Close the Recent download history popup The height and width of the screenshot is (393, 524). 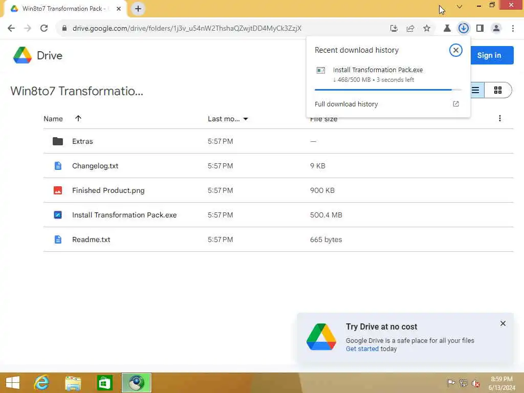(x=455, y=50)
